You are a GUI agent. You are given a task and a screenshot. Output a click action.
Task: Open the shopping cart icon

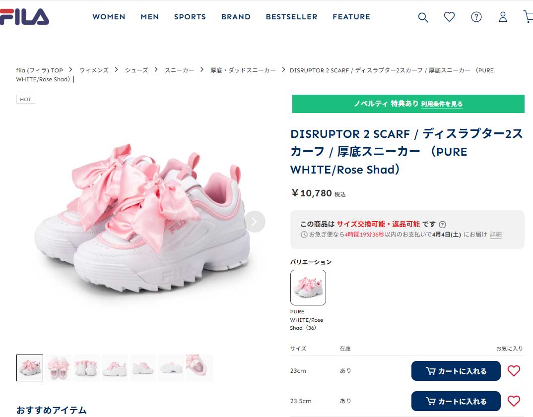coord(528,17)
